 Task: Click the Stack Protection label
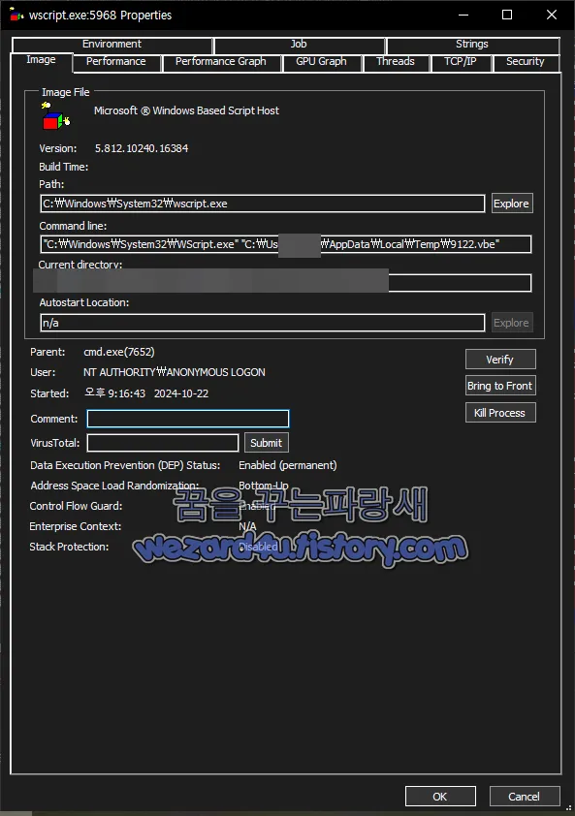pyautogui.click(x=69, y=547)
